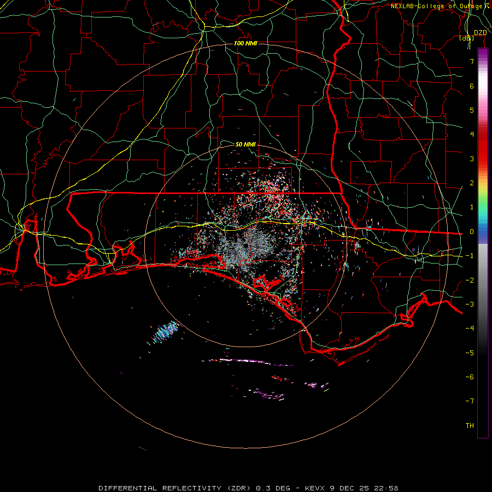This screenshot has width=492, height=492.
Task: Click the "100 NMI" range ring label
Action: [245, 43]
